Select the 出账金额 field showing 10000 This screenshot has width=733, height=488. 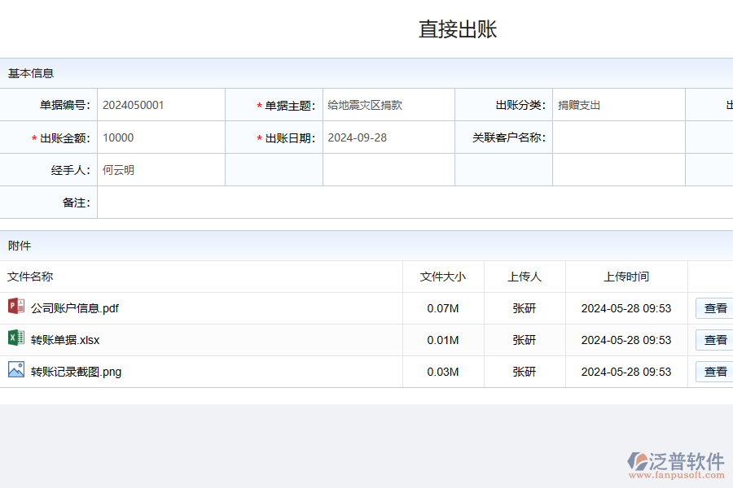(x=161, y=137)
